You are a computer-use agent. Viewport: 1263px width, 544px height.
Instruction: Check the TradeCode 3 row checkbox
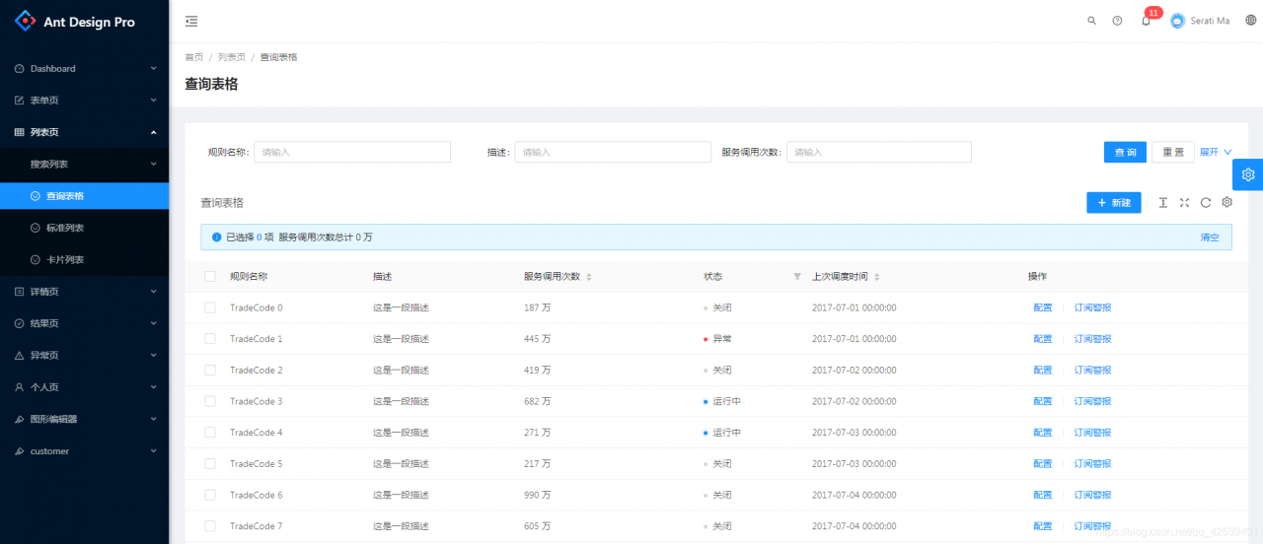pyautogui.click(x=210, y=401)
